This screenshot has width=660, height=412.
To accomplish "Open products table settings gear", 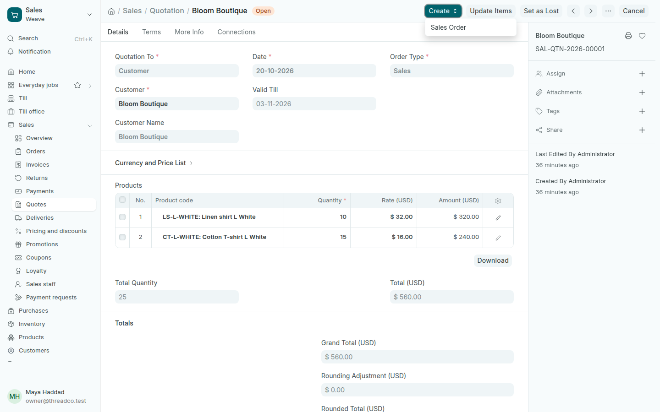I will (498, 201).
